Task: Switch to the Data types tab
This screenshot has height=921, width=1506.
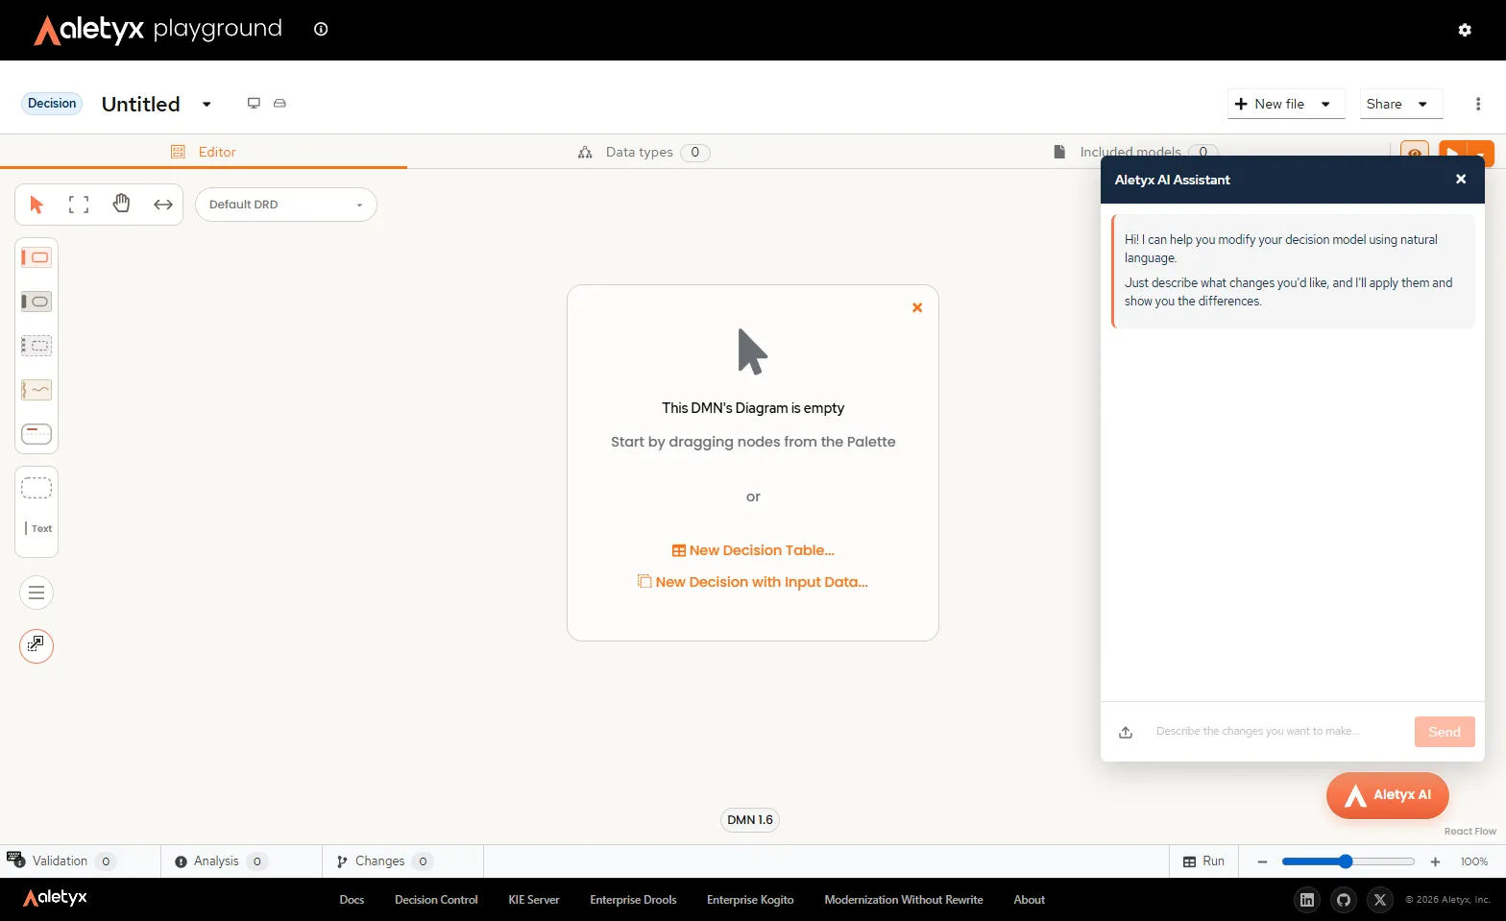Action: [644, 152]
